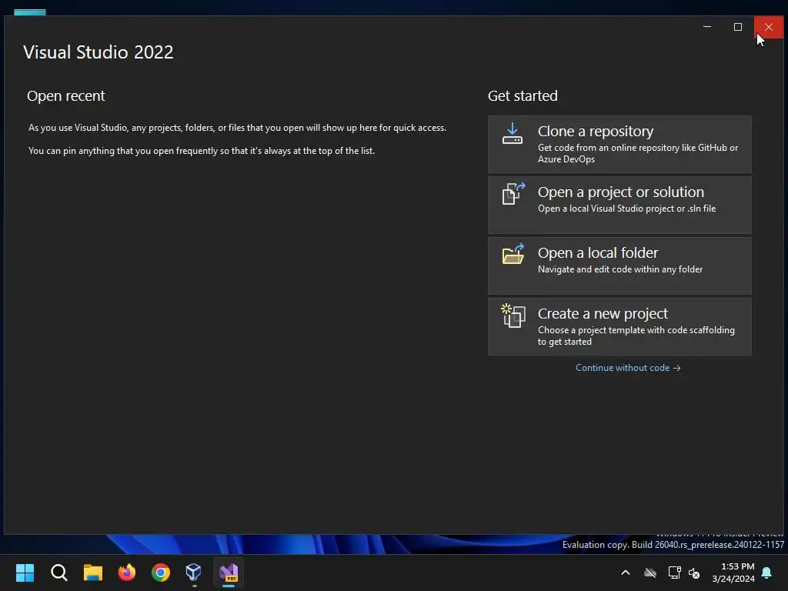Close the Visual Studio 2022 window
This screenshot has width=788, height=591.
click(x=769, y=27)
